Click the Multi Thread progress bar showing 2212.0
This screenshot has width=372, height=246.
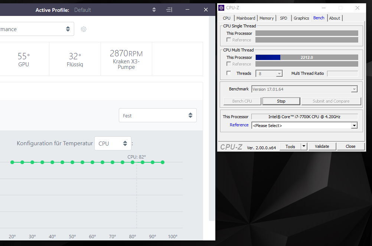pyautogui.click(x=307, y=57)
